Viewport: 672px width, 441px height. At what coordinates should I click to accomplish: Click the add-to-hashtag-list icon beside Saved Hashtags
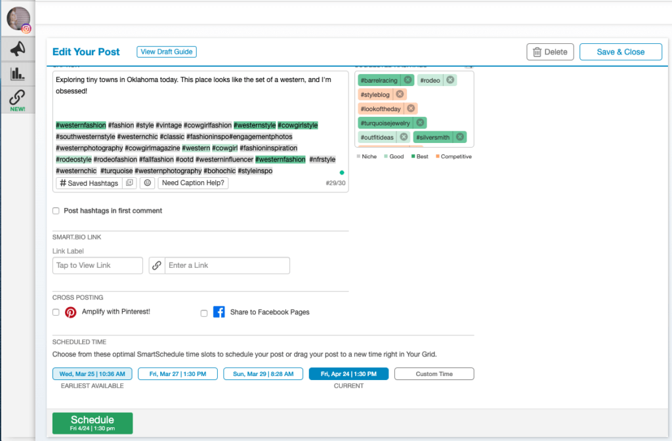click(129, 183)
